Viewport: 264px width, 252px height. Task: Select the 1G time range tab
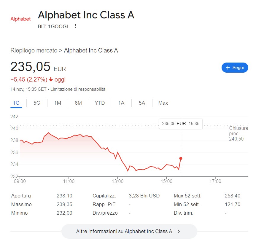point(16,103)
